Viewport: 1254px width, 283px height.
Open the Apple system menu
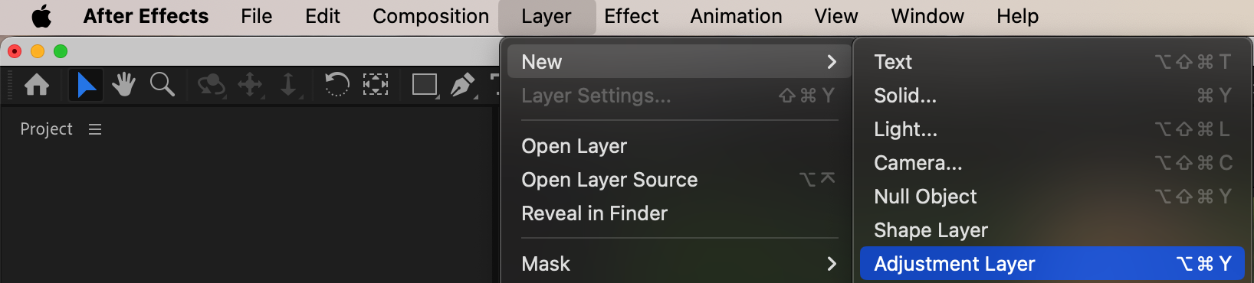[x=41, y=16]
